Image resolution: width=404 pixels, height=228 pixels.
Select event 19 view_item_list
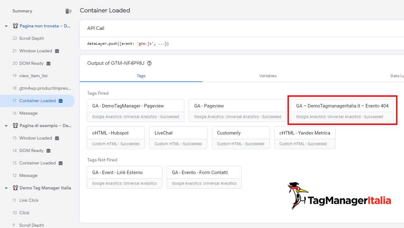(x=37, y=76)
